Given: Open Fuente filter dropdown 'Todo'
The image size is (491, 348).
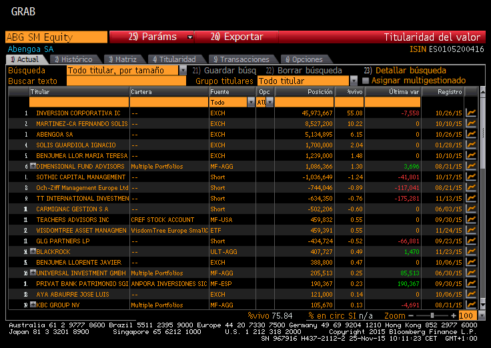Looking at the screenshot, I should pos(251,103).
